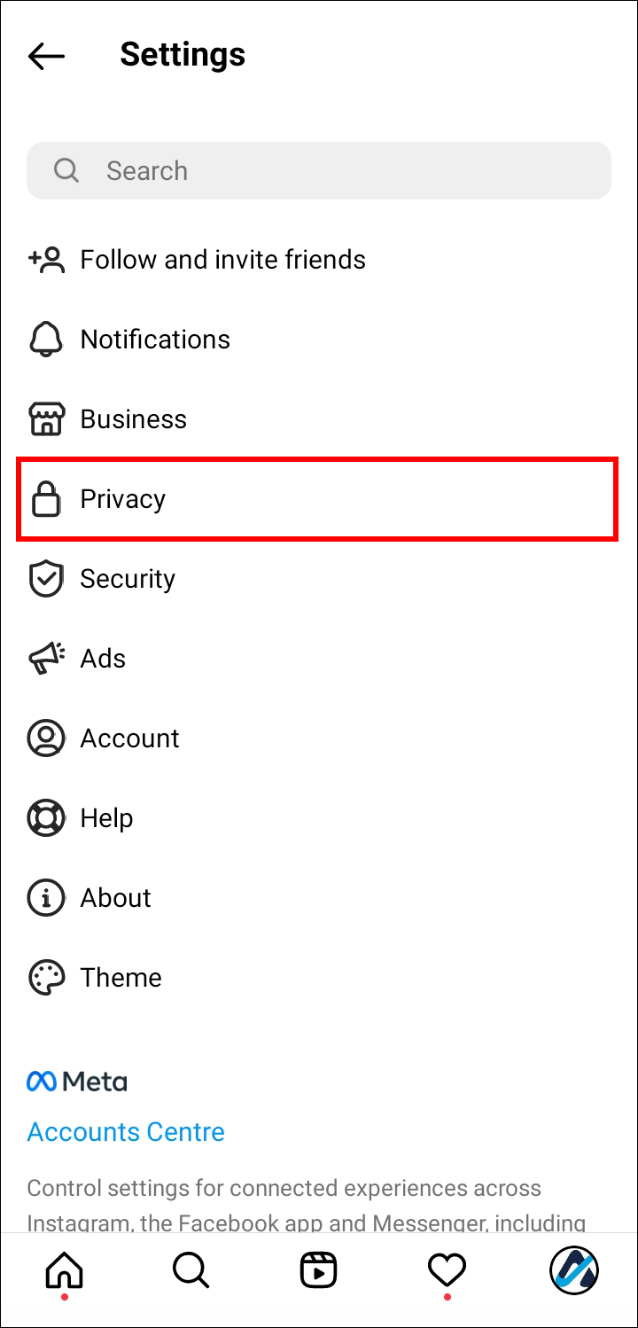Viewport: 638px width, 1328px height.
Task: Tap the Notifications bell icon
Action: point(46,340)
